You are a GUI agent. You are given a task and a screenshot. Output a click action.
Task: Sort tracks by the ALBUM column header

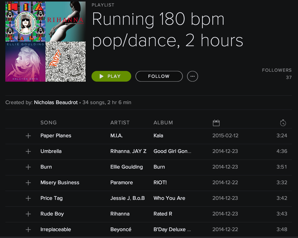click(x=163, y=123)
